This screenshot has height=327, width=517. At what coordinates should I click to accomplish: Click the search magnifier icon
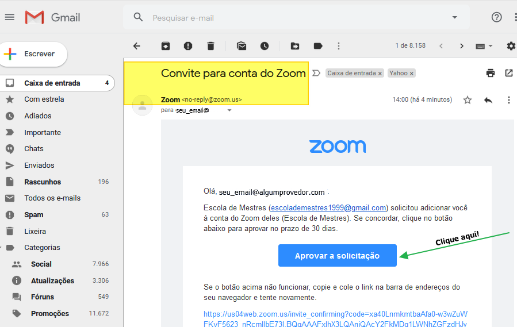(x=138, y=17)
